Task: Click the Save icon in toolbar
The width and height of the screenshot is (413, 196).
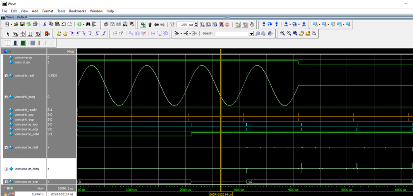Action: click(x=22, y=24)
